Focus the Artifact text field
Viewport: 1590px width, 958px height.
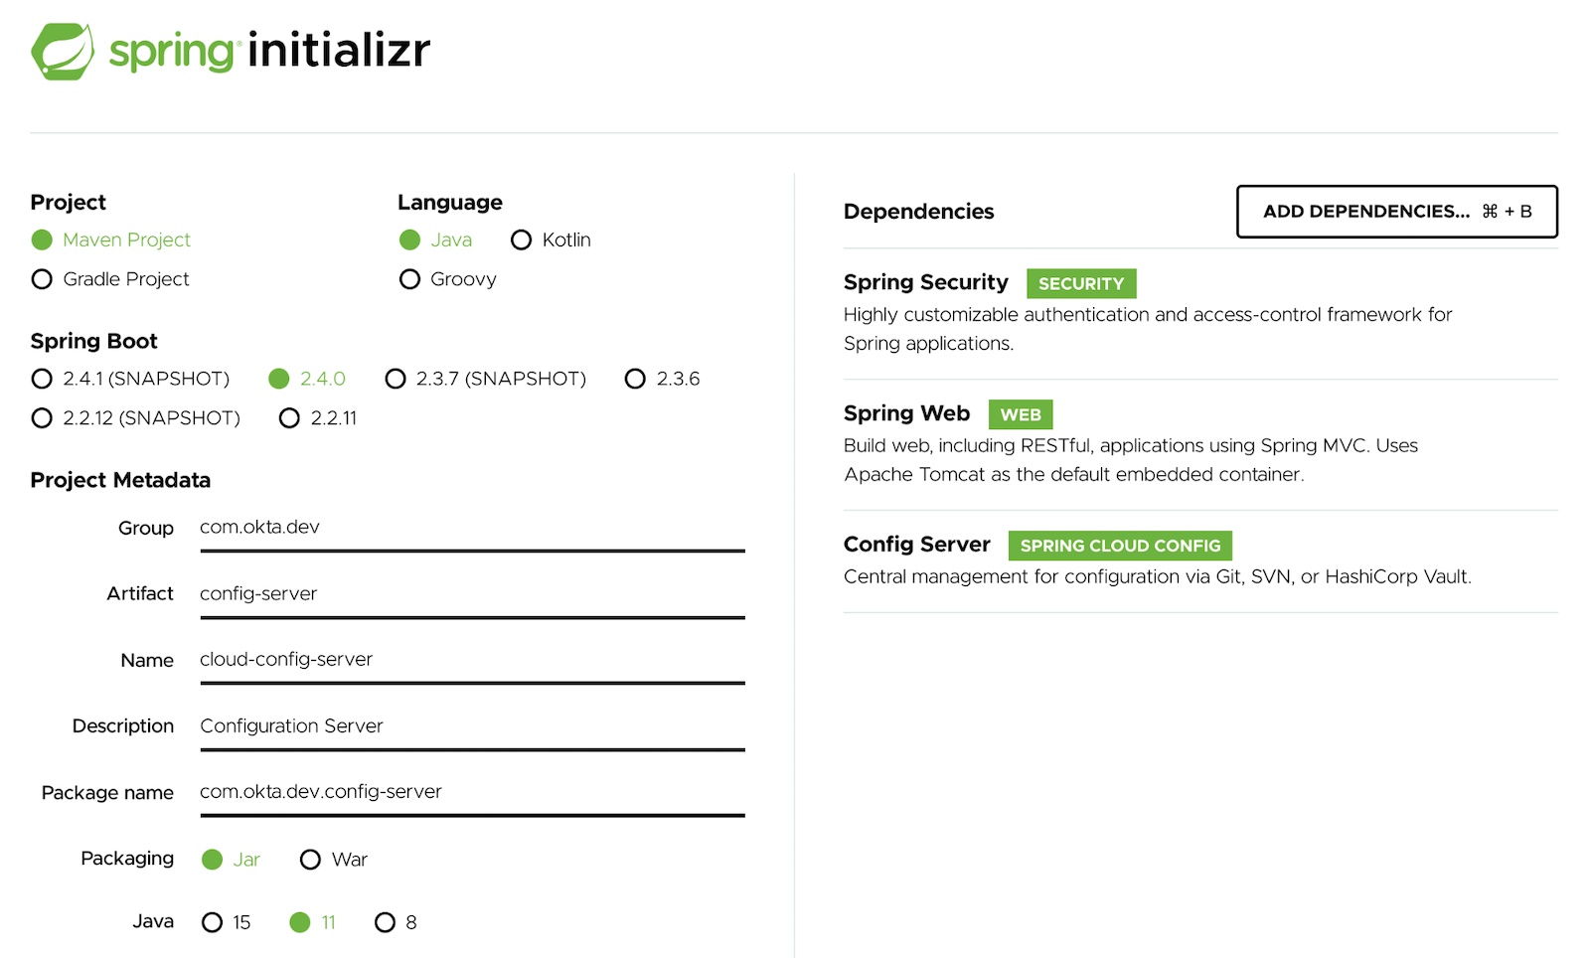472,594
